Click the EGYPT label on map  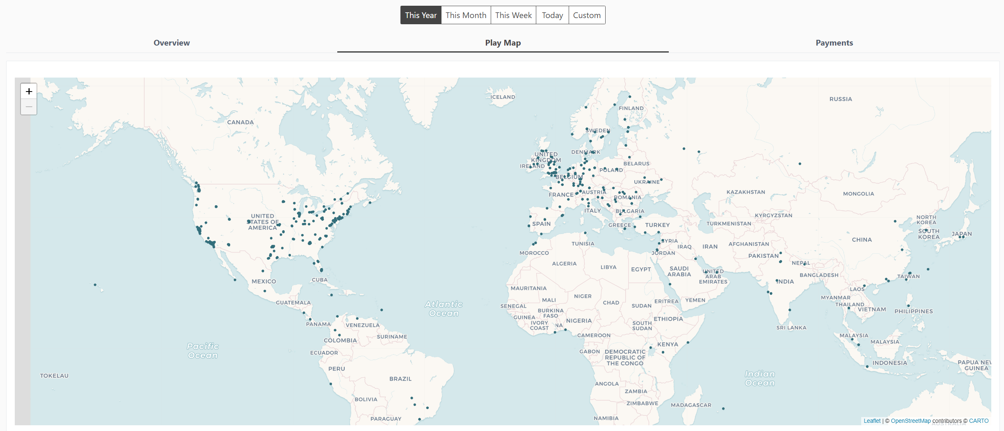click(641, 269)
